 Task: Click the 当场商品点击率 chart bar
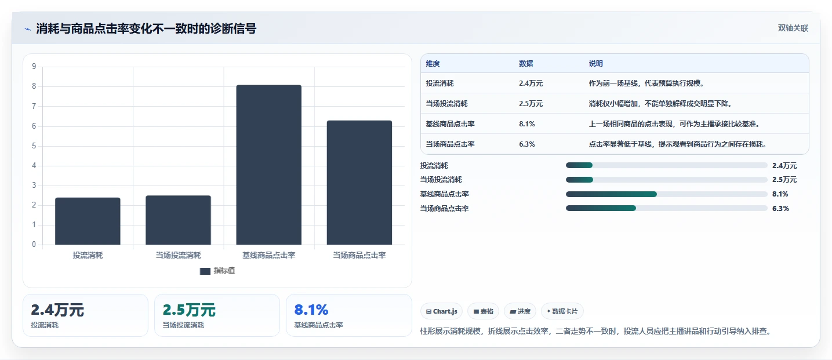click(359, 183)
